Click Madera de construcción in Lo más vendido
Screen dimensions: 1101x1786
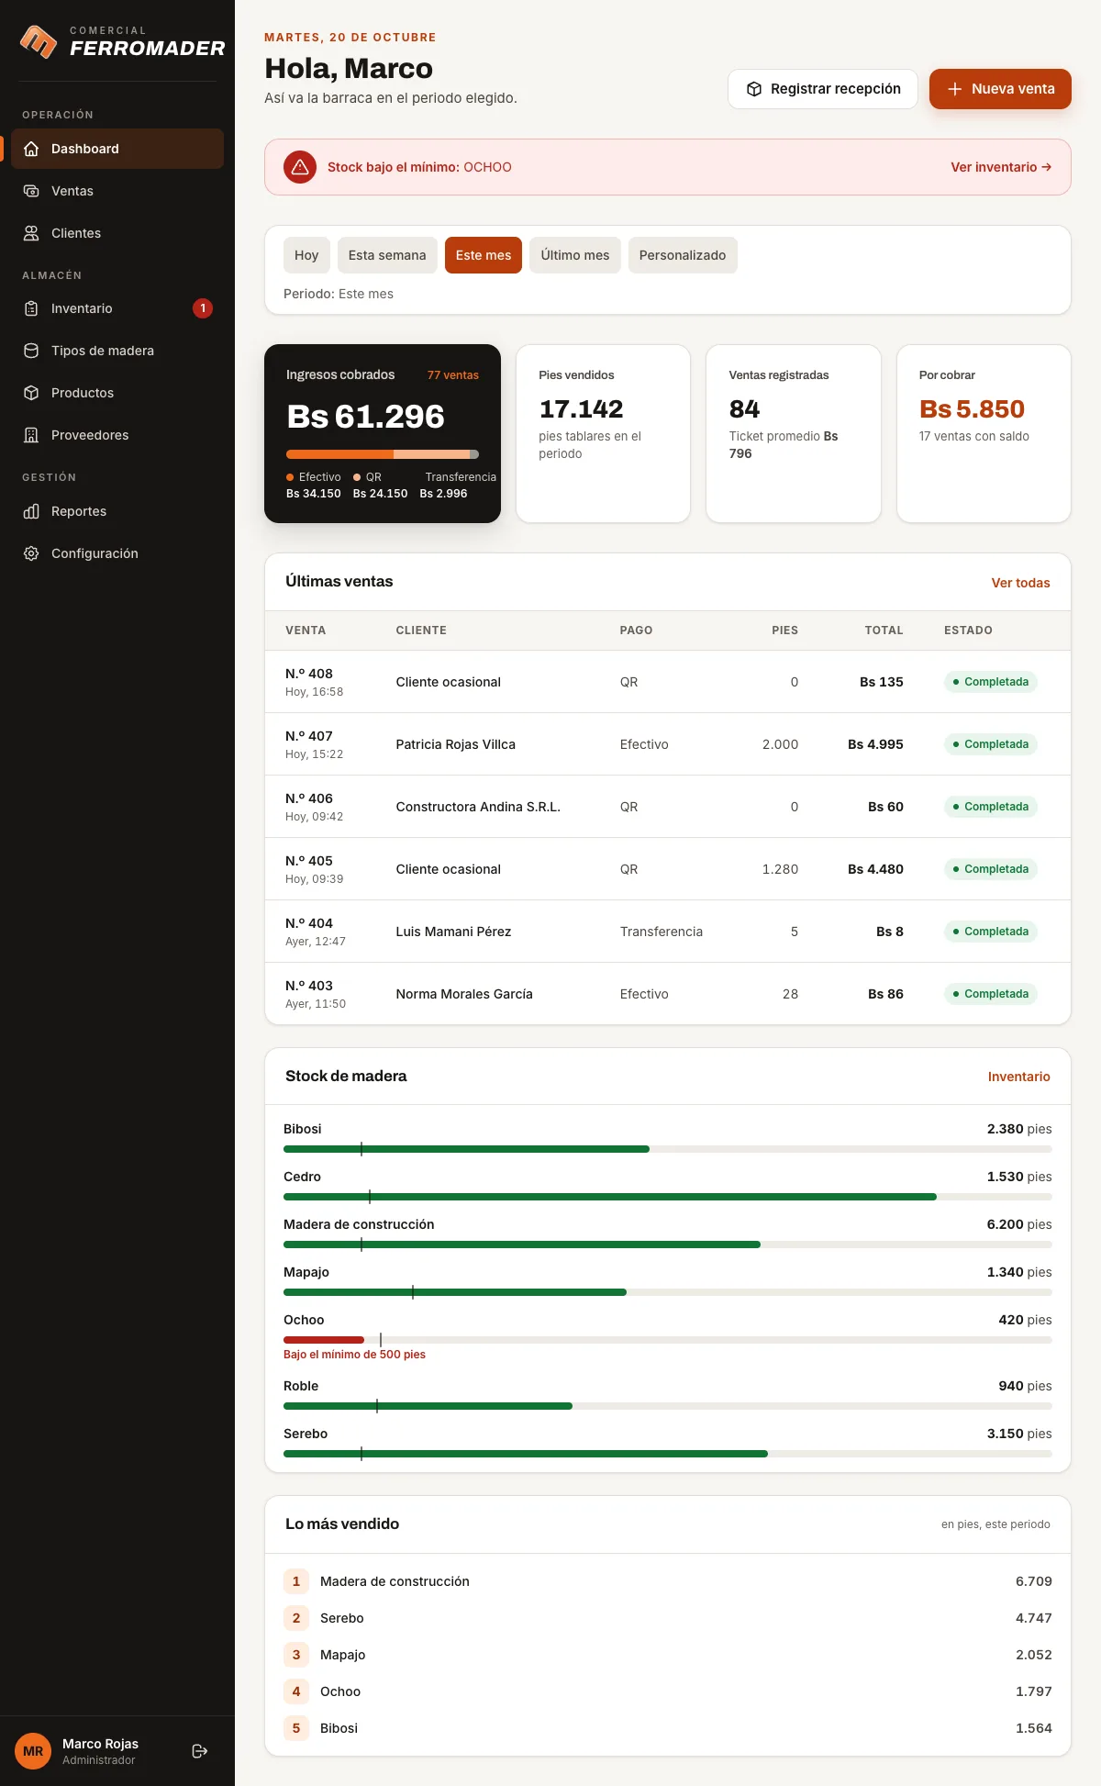[x=395, y=1581]
